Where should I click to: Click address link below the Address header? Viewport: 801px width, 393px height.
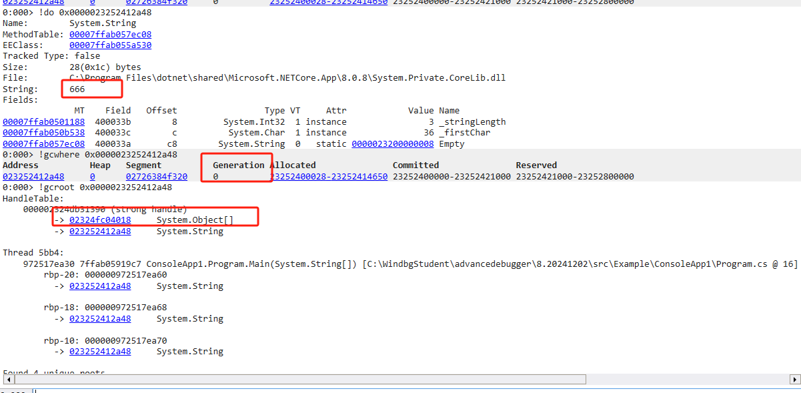[x=33, y=176]
